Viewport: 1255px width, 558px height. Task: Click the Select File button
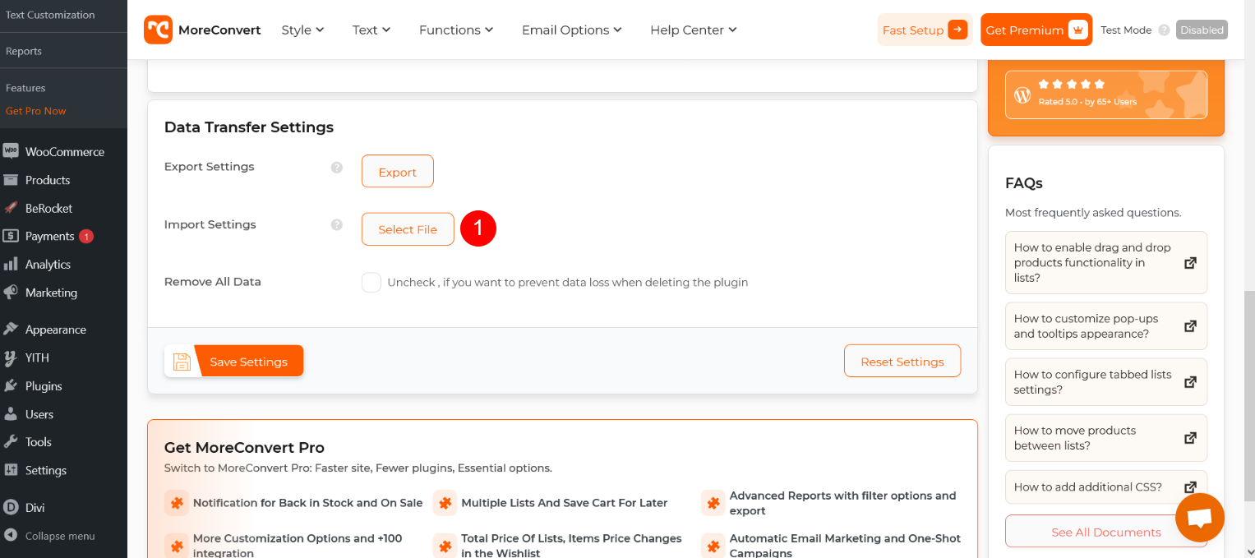(408, 229)
